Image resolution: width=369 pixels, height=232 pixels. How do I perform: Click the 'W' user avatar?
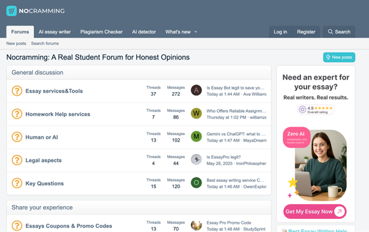[196, 113]
